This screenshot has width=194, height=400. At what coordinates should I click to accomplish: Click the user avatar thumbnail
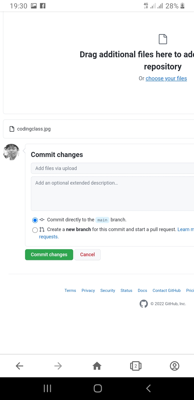tap(11, 152)
